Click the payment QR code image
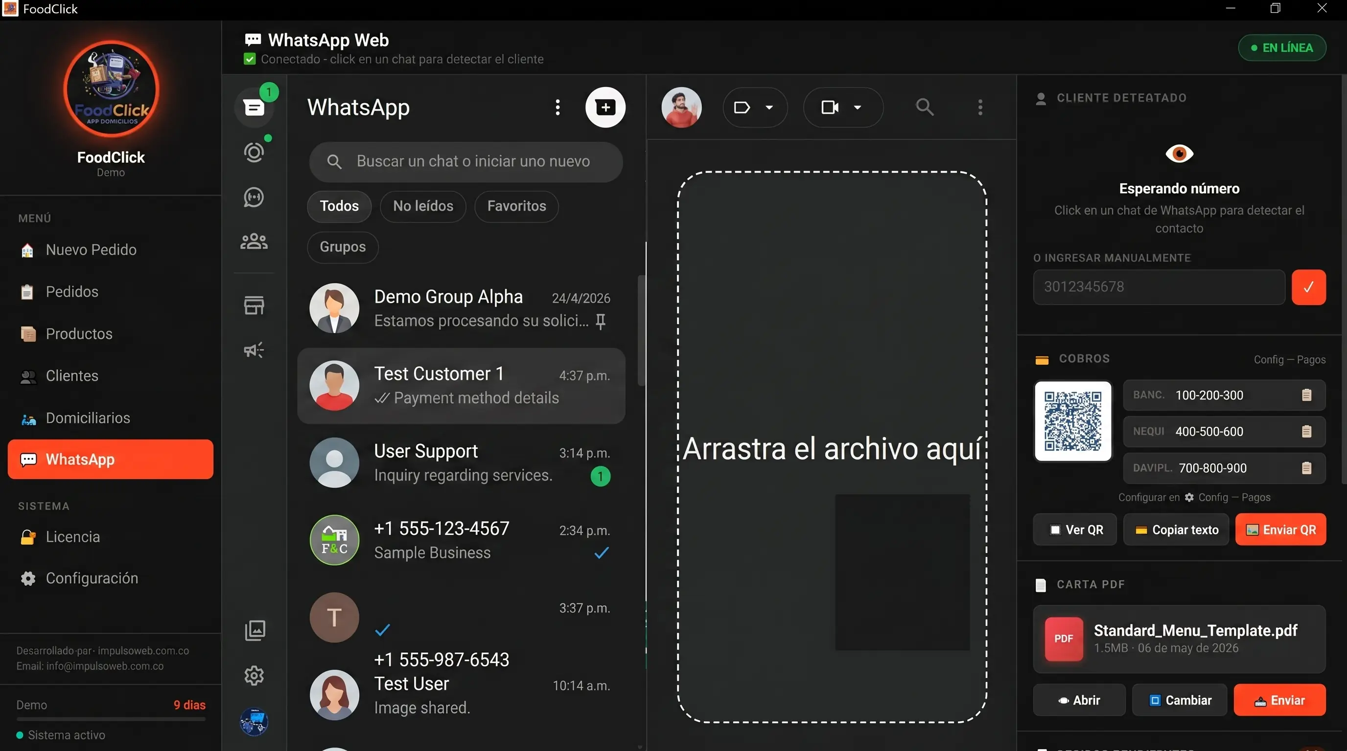Screen dimensions: 1347x751 point(1073,421)
